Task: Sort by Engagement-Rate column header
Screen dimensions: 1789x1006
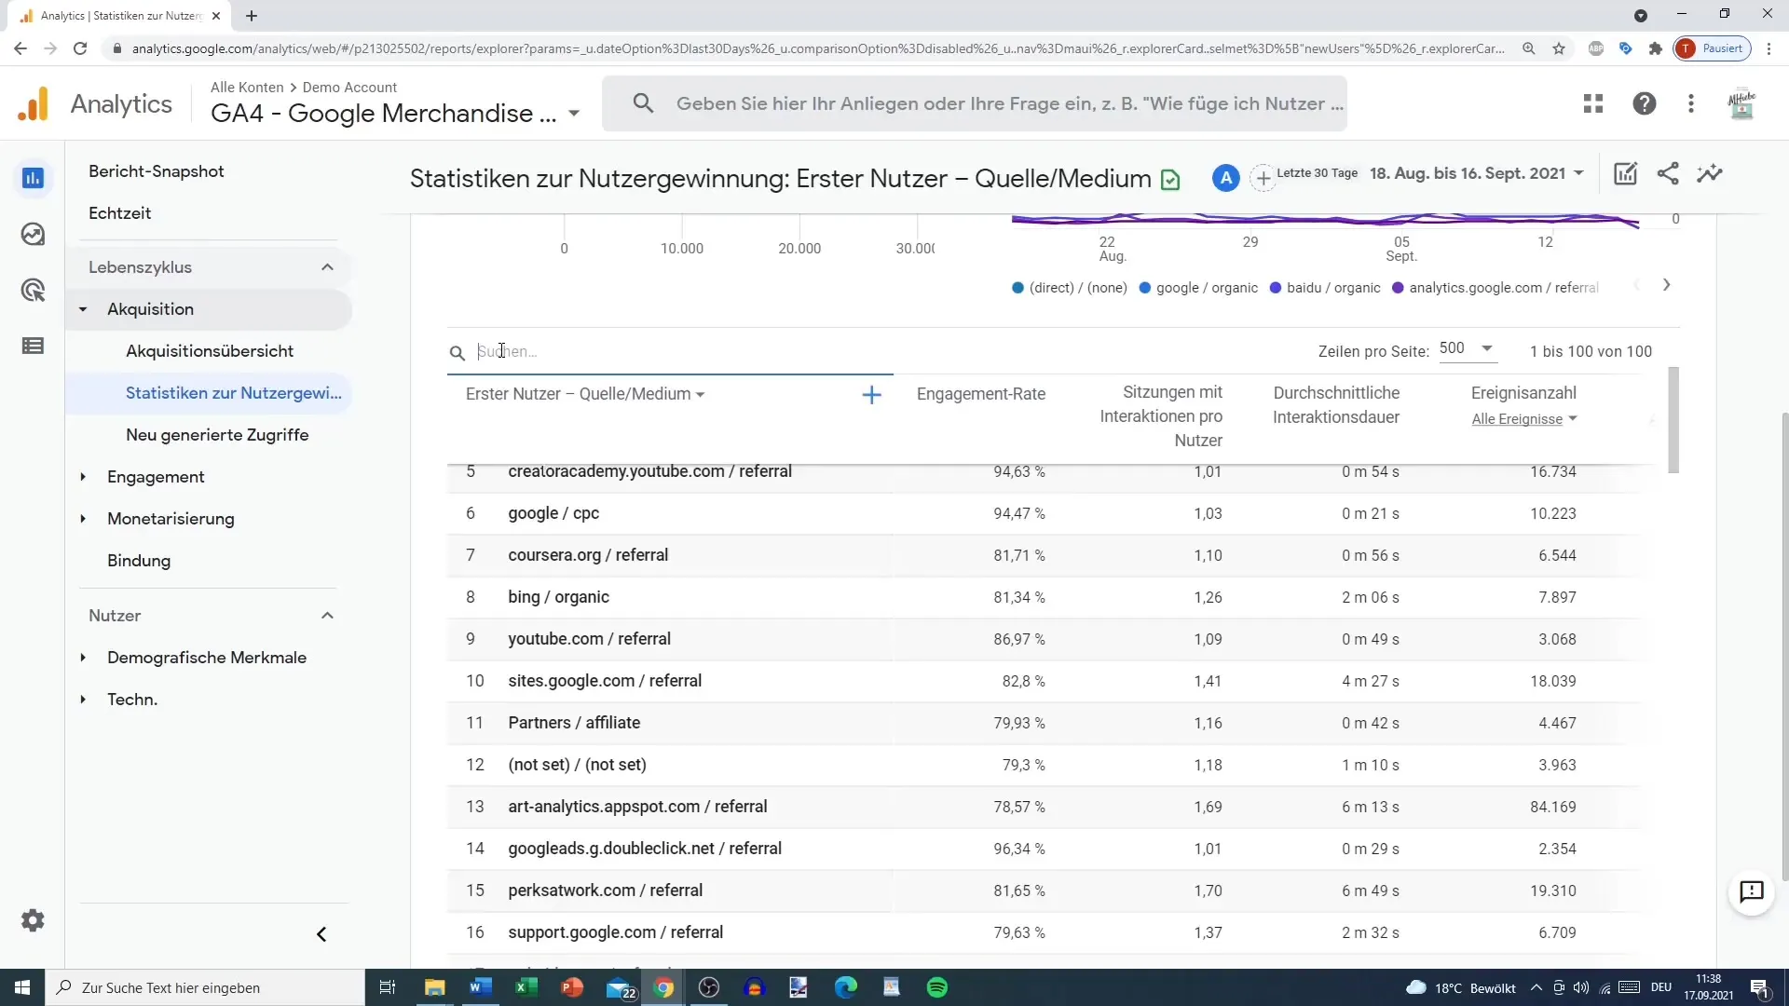Action: [x=980, y=394]
